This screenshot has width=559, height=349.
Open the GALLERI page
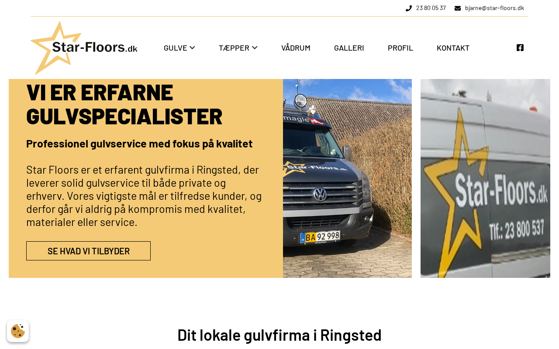point(349,48)
